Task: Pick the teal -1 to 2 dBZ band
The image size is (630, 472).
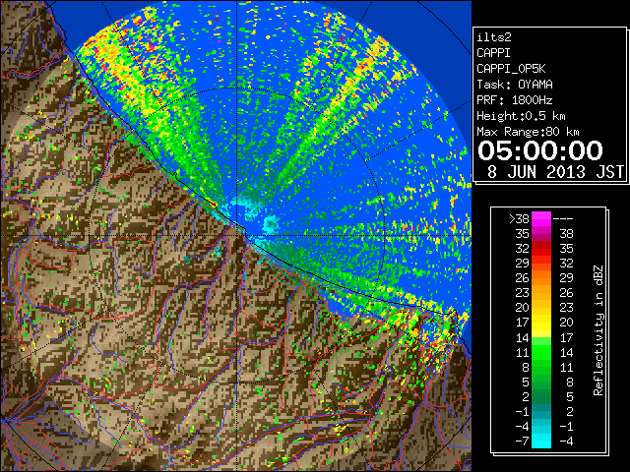Action: coord(541,411)
